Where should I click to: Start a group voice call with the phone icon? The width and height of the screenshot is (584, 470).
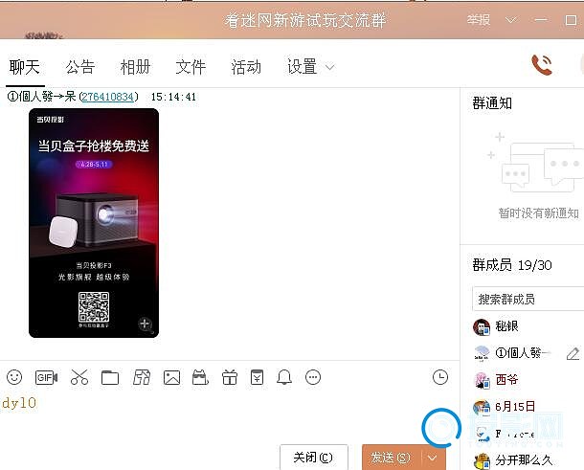click(542, 65)
